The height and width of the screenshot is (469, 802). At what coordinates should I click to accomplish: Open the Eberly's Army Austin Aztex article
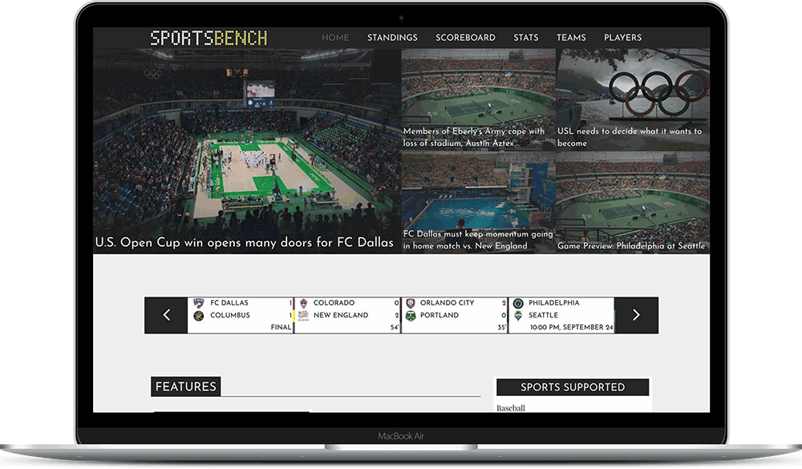tap(474, 137)
